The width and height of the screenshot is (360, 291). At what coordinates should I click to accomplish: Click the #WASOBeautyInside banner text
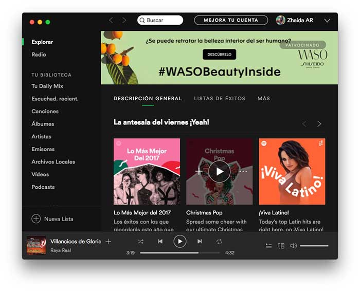(x=220, y=71)
